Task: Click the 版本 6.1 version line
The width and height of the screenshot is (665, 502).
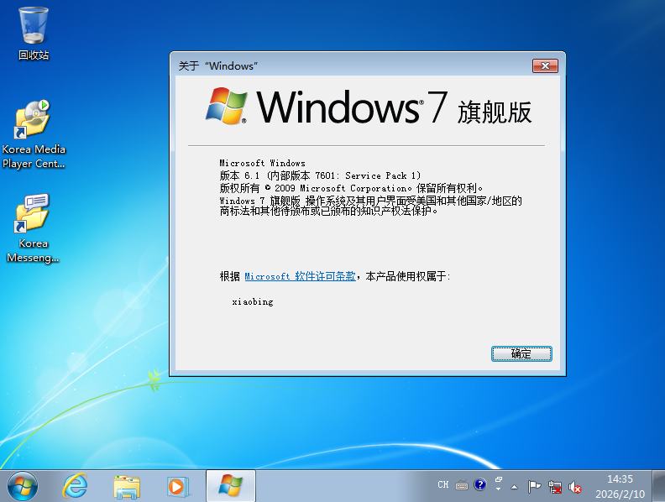Action: [x=320, y=175]
